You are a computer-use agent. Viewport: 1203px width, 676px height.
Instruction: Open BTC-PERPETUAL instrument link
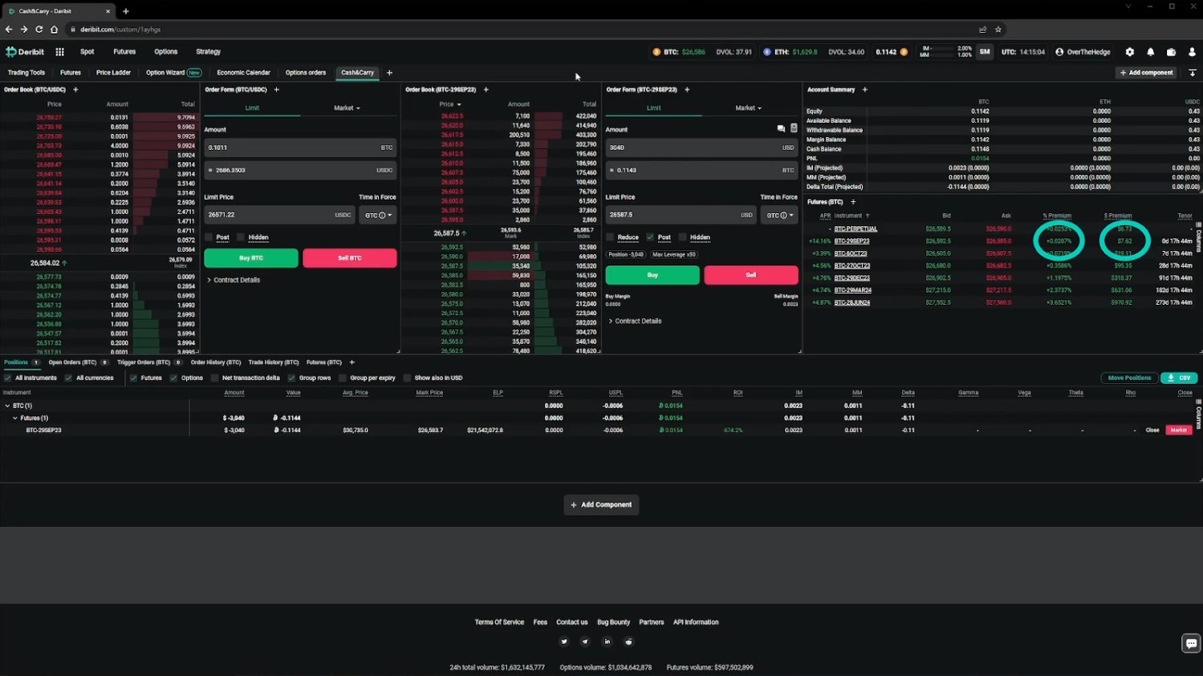coord(856,229)
